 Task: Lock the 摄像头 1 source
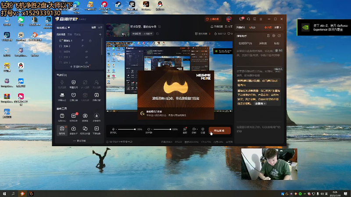(x=90, y=41)
